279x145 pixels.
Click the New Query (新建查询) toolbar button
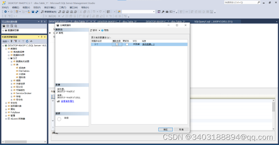[x=48, y=12]
